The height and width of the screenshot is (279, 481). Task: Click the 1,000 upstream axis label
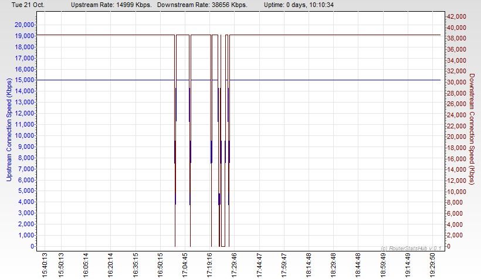coord(26,235)
